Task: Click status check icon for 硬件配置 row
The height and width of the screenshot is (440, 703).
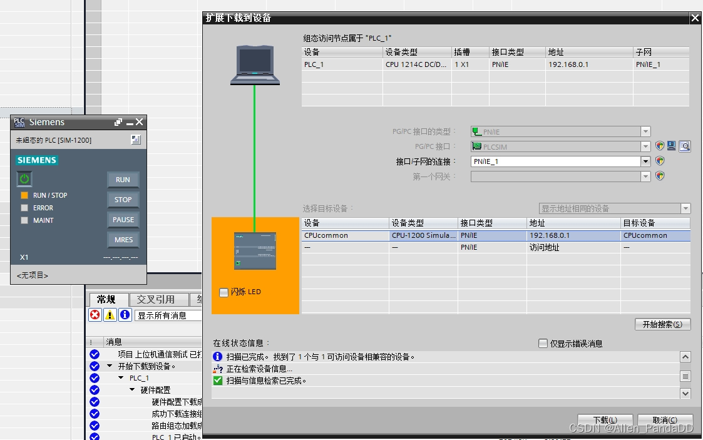Action: point(95,390)
